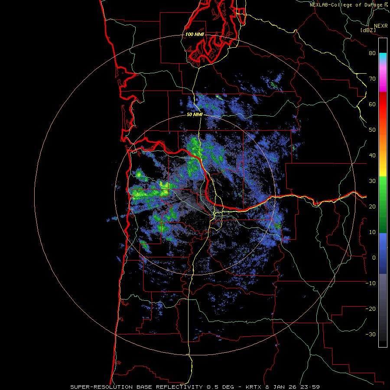390x390 pixels.
Task: Select the 60 value on dBZ scale
Action: click(372, 104)
